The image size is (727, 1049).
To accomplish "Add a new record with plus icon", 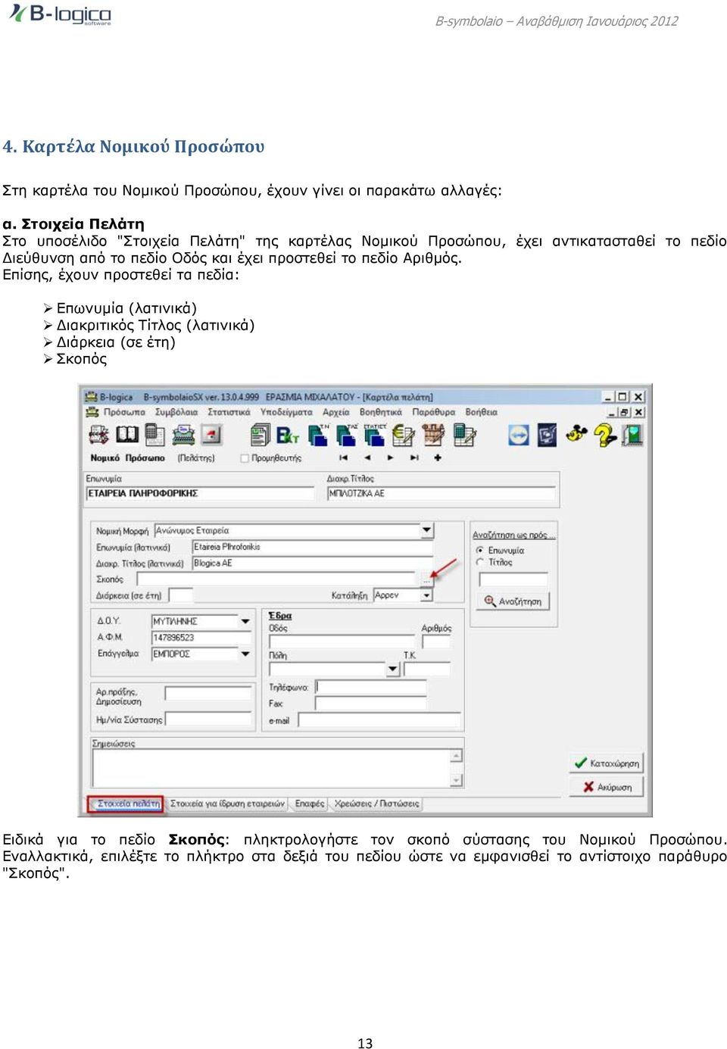I will [x=438, y=458].
